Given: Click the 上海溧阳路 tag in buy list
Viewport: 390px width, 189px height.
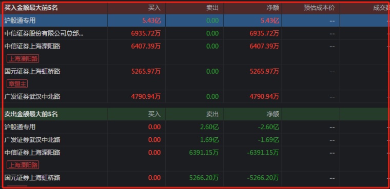Looking at the screenshot, I should click(23, 59).
